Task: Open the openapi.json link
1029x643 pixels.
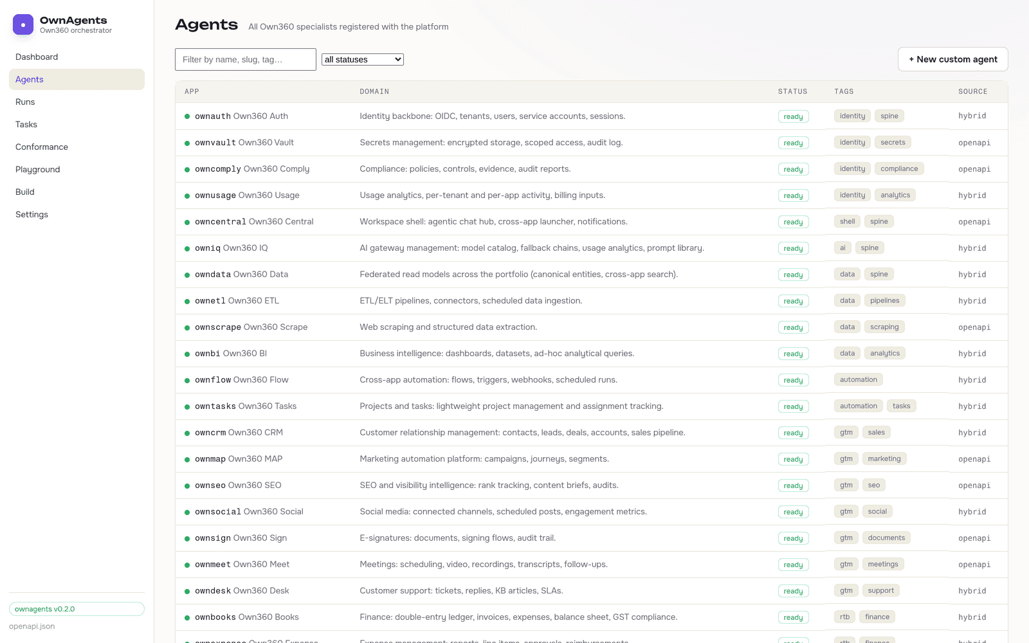Action: pyautogui.click(x=32, y=626)
